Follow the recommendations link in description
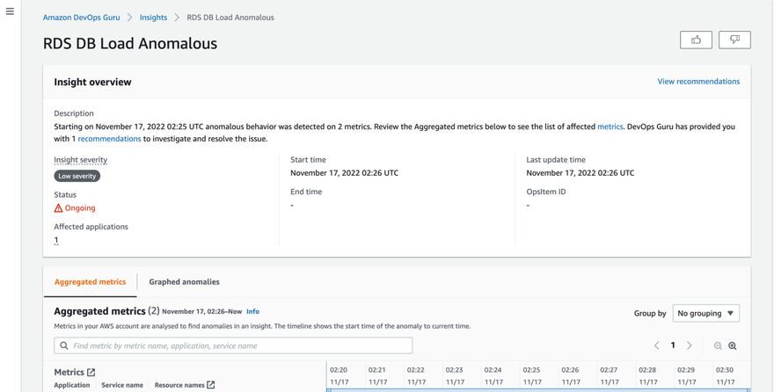The height and width of the screenshot is (392, 774). coord(109,139)
